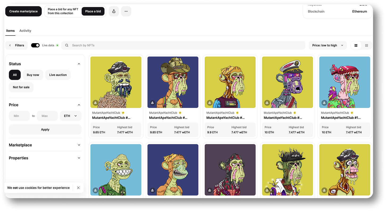Switch to the small dense grid view

367,45
